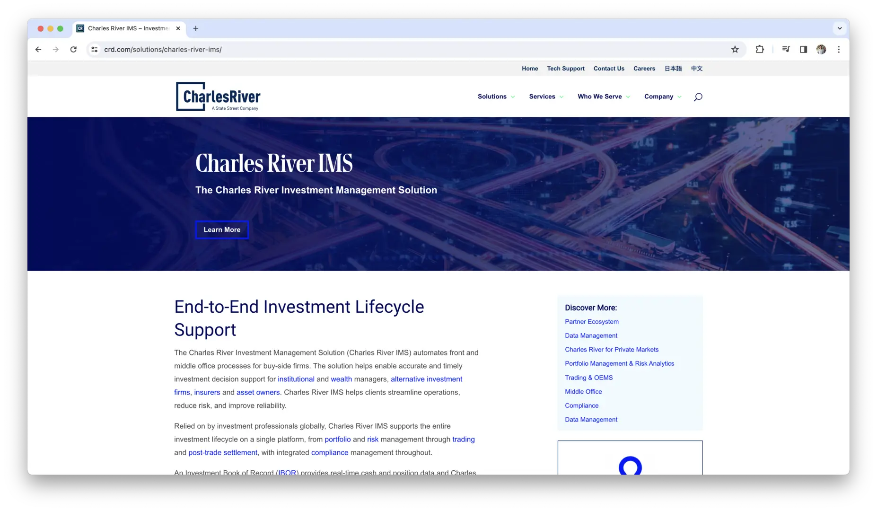Switch site language to 日本語
Screen dimensions: 877x511
pyautogui.click(x=673, y=69)
